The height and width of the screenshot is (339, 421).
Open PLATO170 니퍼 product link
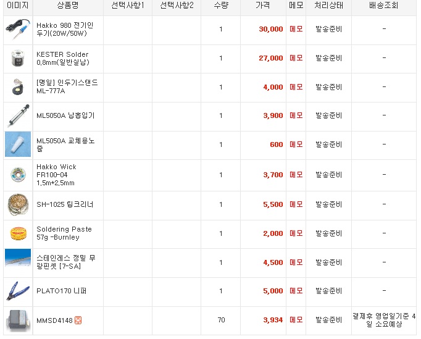click(62, 291)
